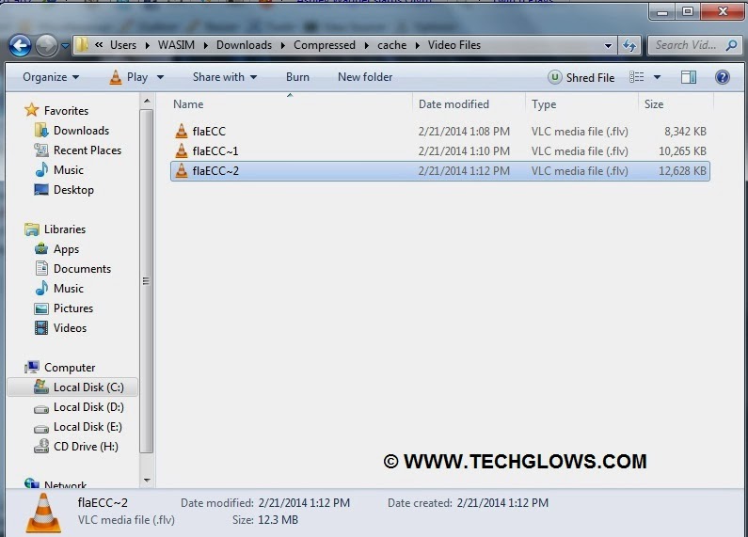Open the Documents library

click(82, 269)
